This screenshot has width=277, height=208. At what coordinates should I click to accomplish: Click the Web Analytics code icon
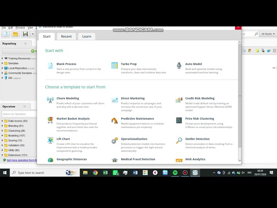click(179, 161)
